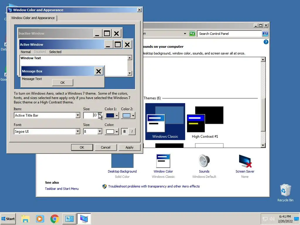Open the Color 1 dark blue swatch dropdown

pyautogui.click(x=112, y=115)
